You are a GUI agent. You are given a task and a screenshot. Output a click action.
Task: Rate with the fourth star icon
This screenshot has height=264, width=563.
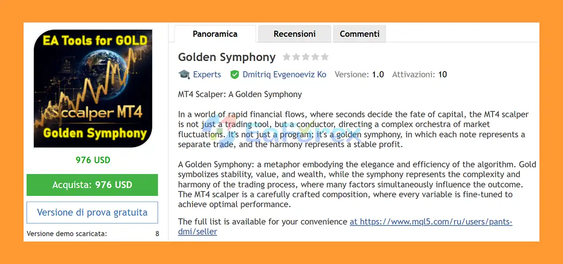(315, 57)
